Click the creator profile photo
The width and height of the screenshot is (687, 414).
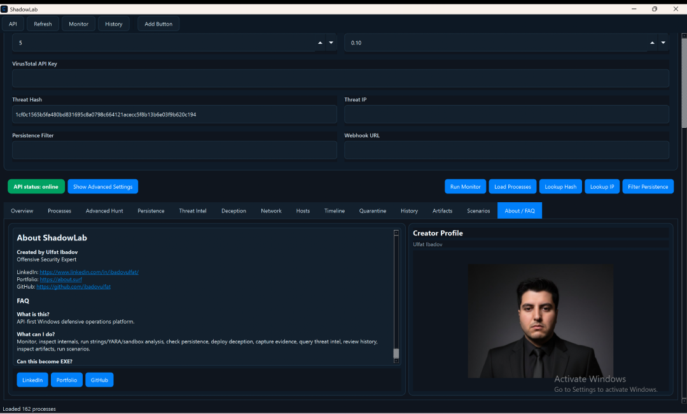(541, 321)
